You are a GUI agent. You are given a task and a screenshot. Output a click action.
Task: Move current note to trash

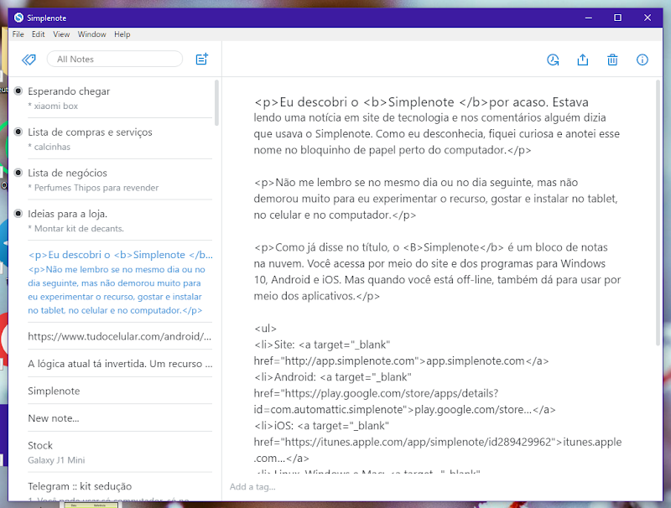pyautogui.click(x=612, y=60)
